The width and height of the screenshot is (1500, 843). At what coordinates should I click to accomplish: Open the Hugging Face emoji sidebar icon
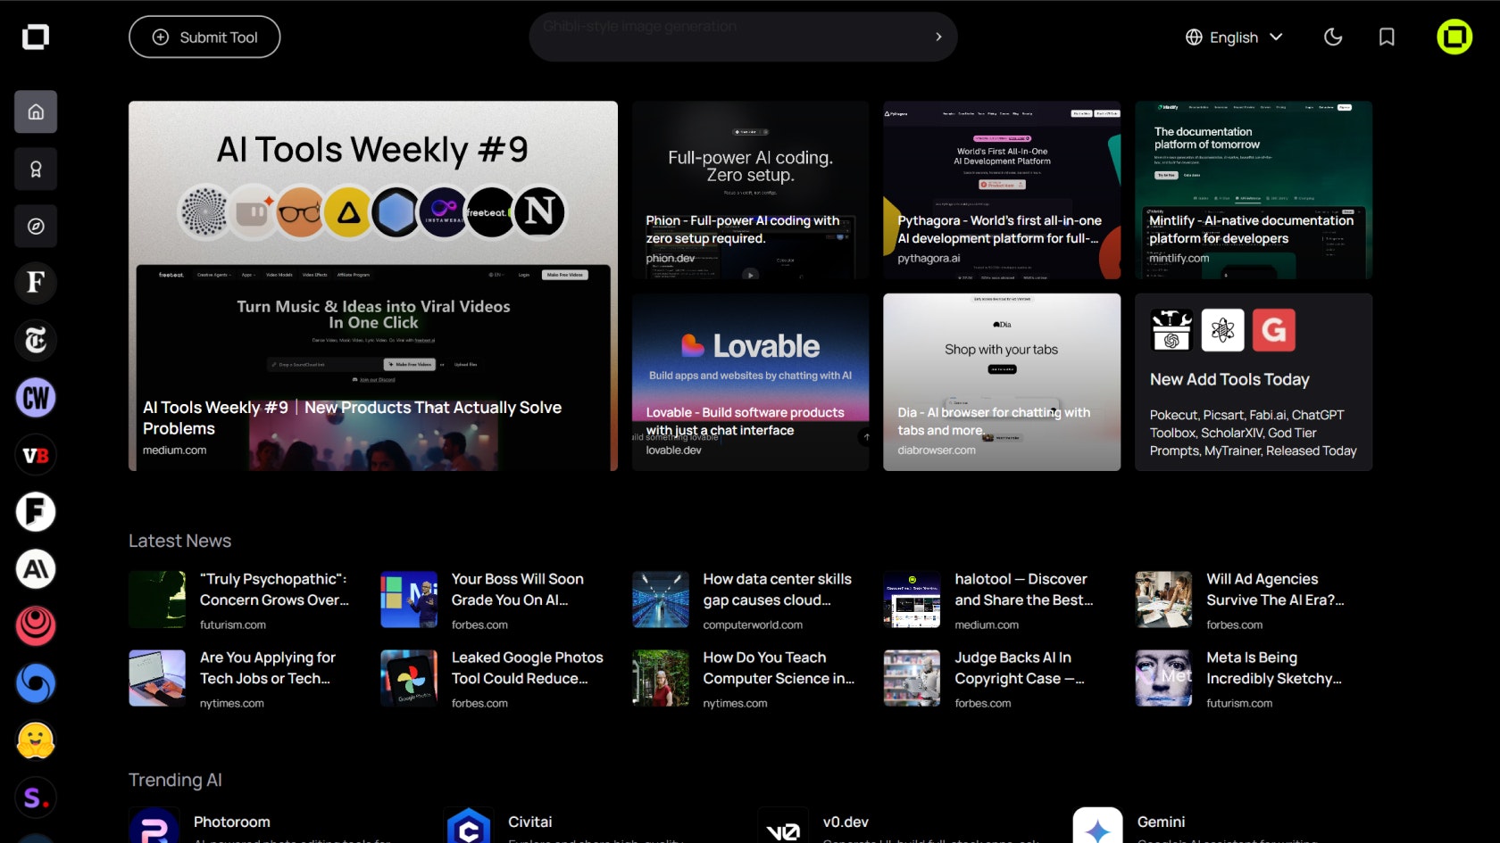click(x=36, y=740)
